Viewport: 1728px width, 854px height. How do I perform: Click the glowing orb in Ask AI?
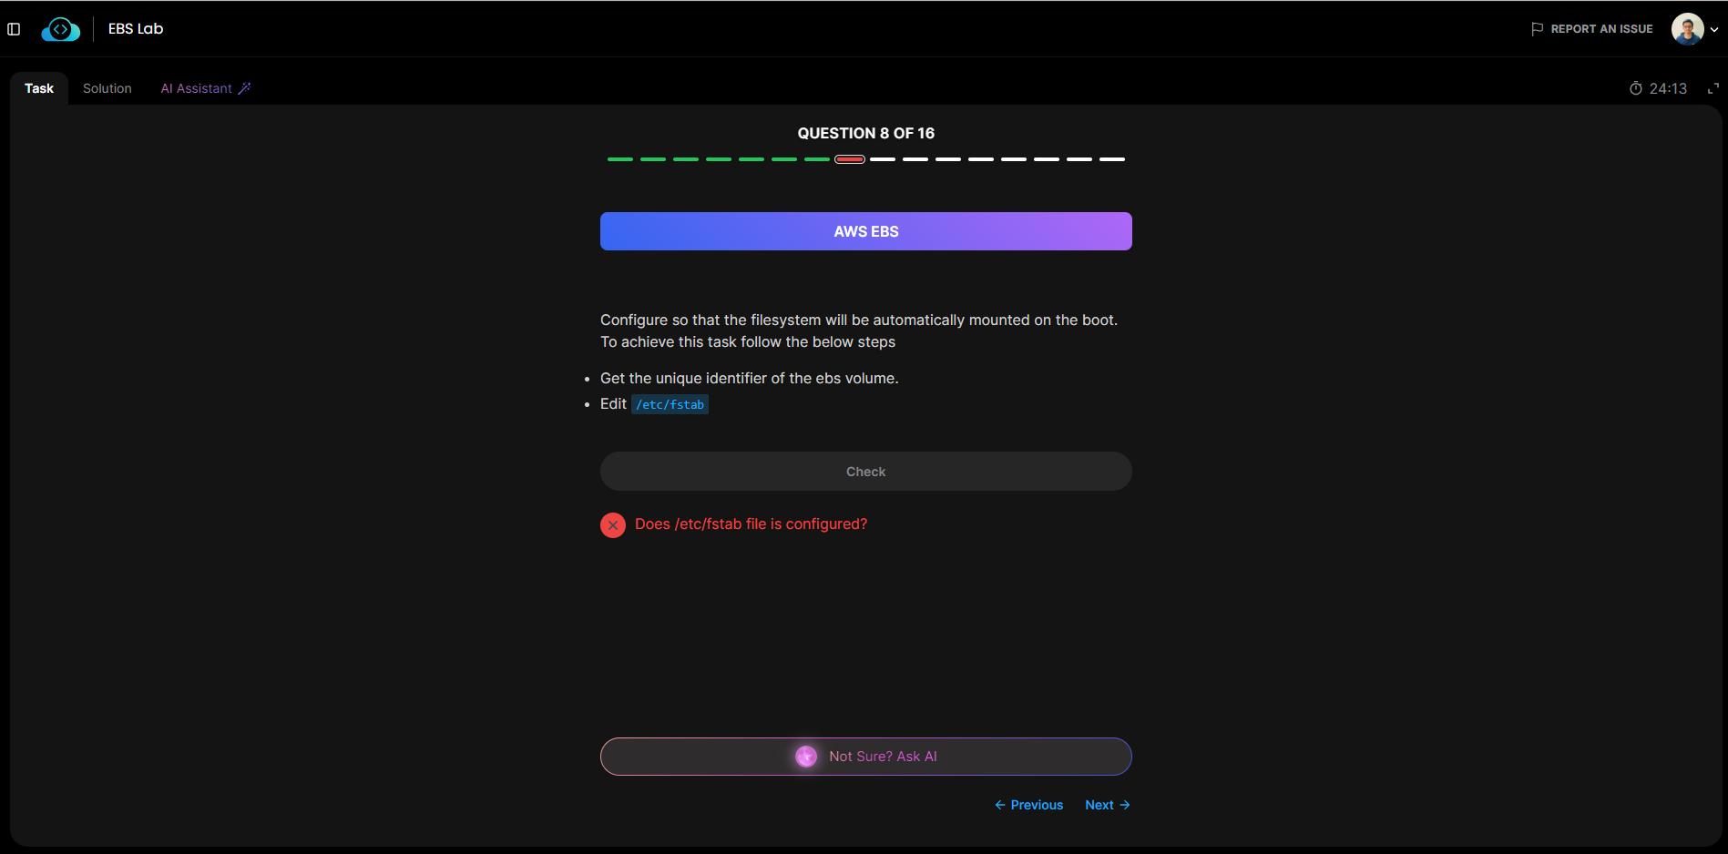806,757
